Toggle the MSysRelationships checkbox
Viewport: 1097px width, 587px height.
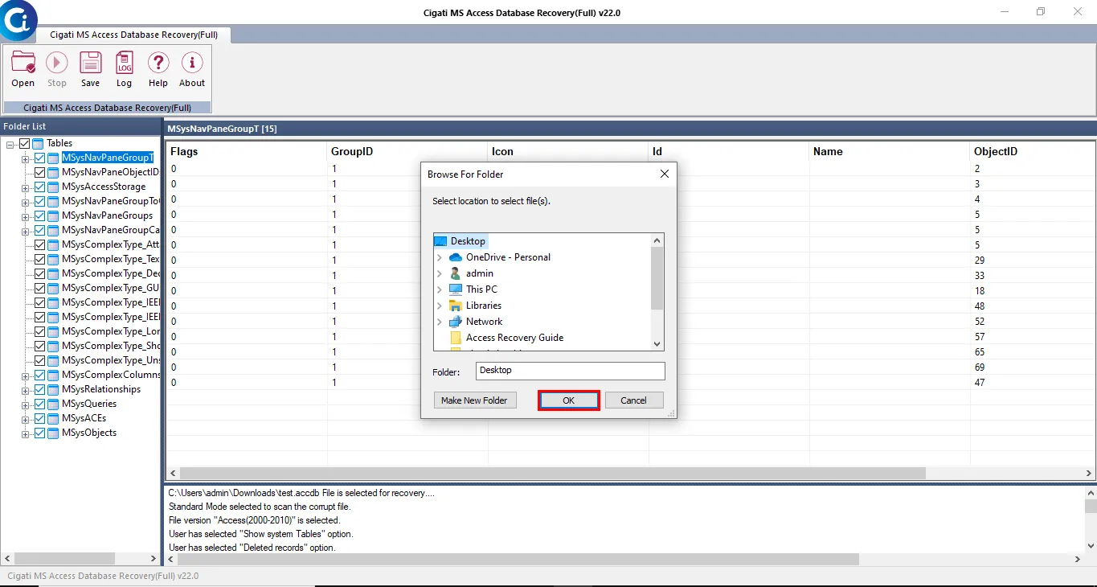[x=39, y=389]
